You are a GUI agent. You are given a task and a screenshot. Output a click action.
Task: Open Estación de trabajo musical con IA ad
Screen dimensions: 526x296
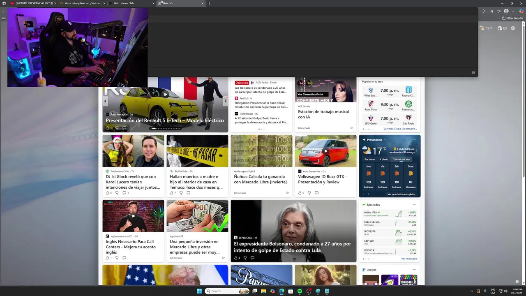pos(323,114)
